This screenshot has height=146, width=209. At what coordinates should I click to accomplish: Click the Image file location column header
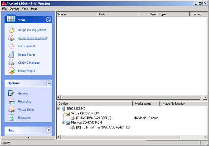[184, 104]
